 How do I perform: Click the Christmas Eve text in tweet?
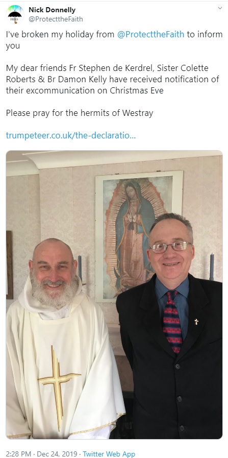tap(137, 90)
